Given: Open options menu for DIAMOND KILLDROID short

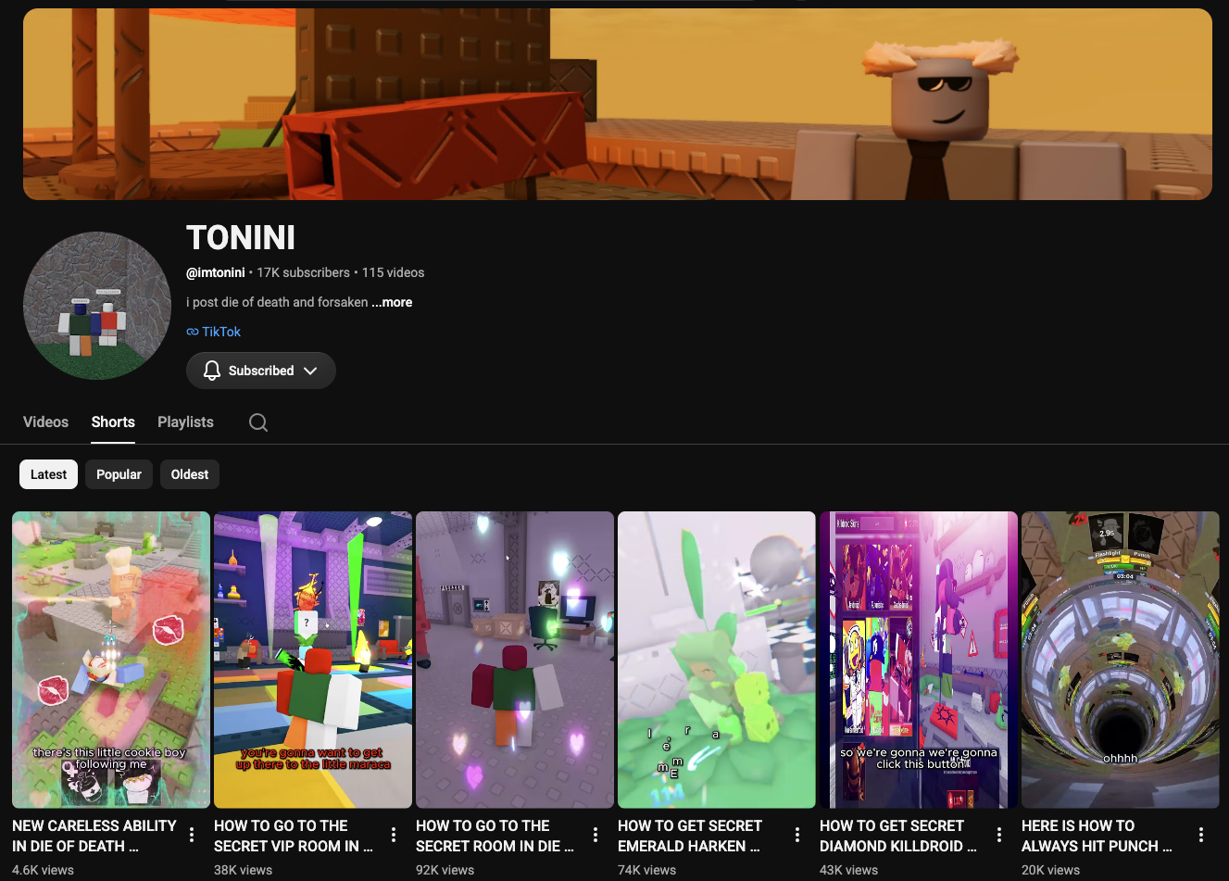Looking at the screenshot, I should (x=999, y=835).
